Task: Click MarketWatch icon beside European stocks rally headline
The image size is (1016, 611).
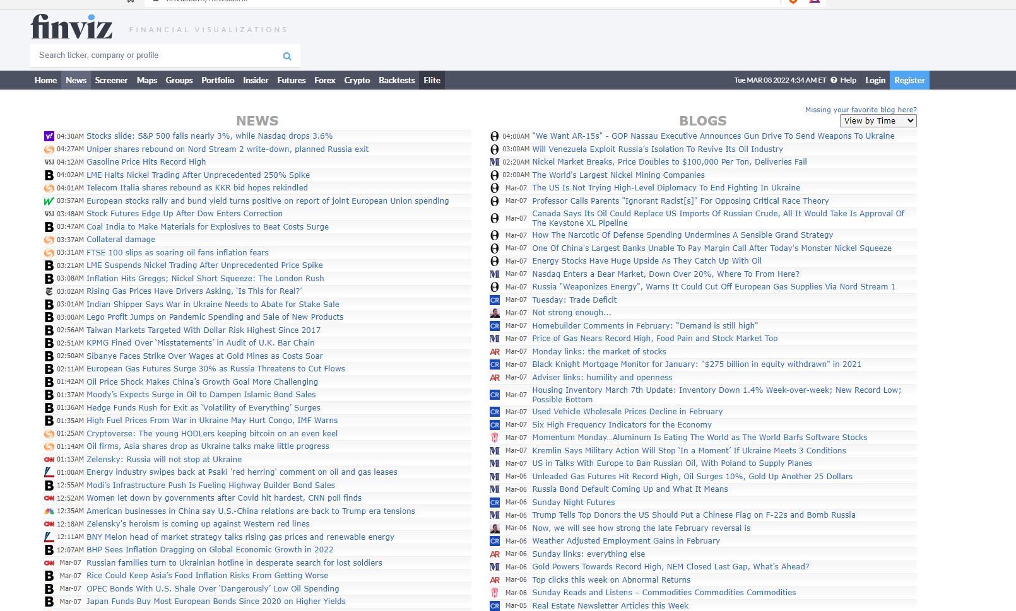Action: pyautogui.click(x=49, y=201)
